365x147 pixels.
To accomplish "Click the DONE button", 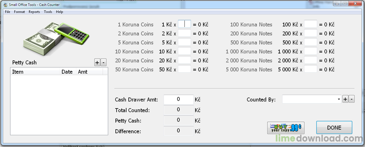I will (334, 128).
